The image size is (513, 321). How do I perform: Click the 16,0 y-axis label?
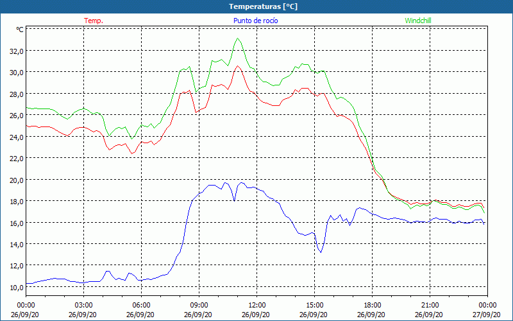[17, 223]
